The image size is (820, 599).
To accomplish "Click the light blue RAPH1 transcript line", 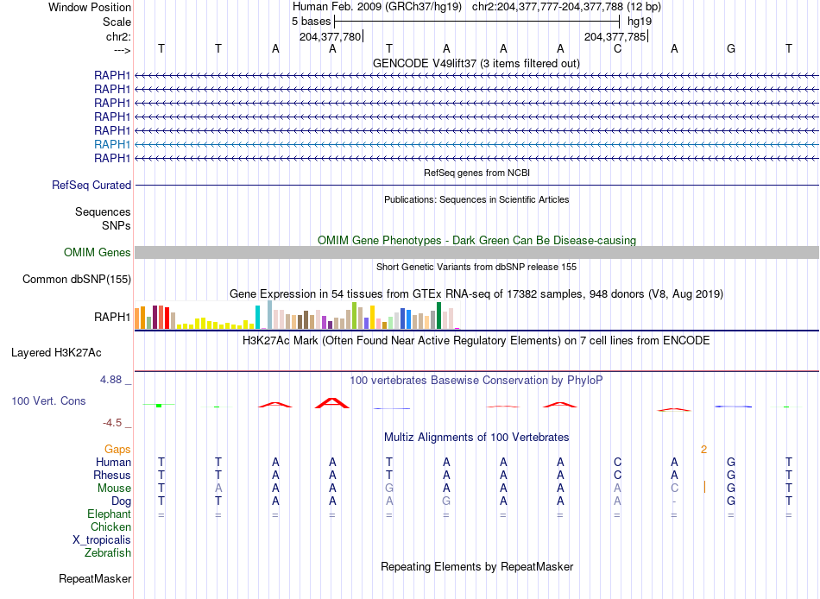I will tap(476, 144).
